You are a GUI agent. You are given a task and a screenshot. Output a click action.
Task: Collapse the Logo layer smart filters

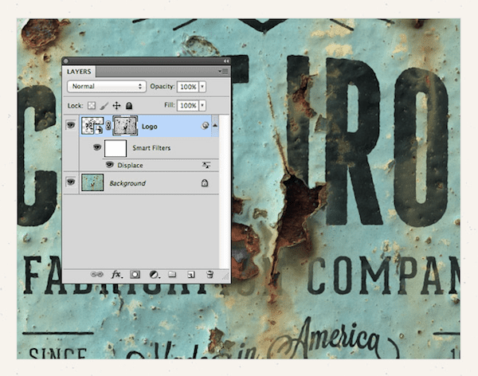tap(215, 125)
